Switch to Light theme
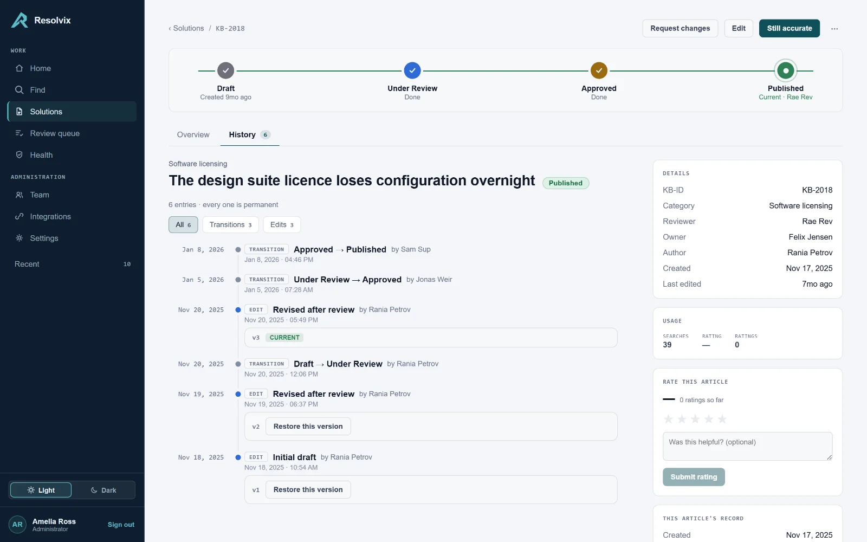 pyautogui.click(x=41, y=490)
